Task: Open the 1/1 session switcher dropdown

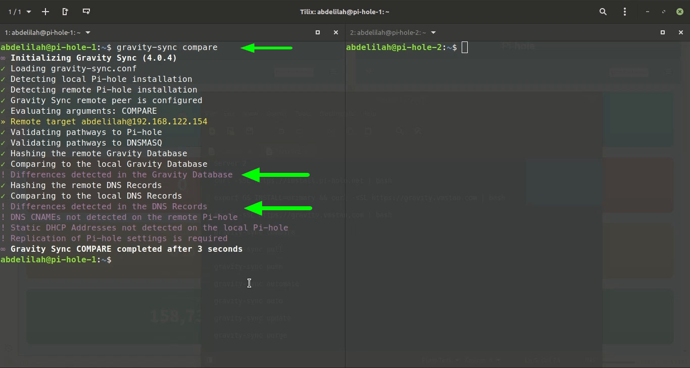Action: (19, 12)
